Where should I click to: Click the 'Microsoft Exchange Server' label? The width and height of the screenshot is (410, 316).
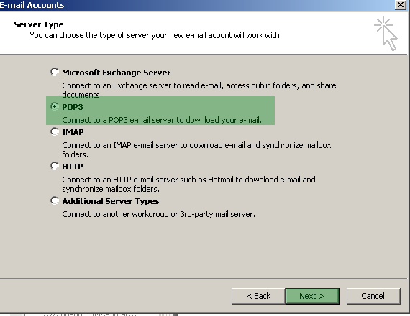click(116, 73)
